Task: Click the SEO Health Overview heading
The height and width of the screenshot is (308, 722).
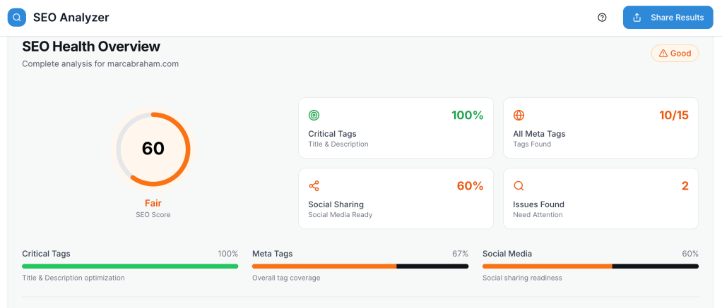Action: (91, 47)
